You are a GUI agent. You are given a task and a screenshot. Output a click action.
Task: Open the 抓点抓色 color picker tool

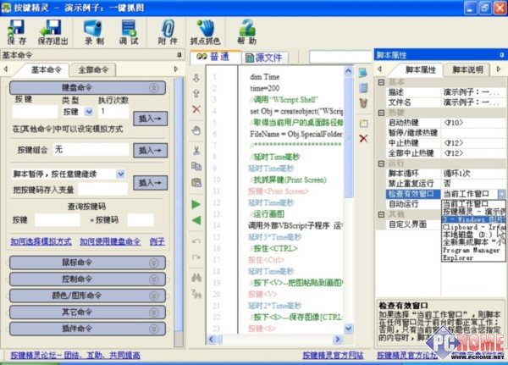pos(204,33)
